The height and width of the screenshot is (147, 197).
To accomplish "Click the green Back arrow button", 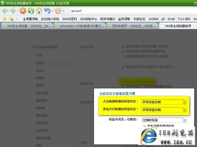I will 5,11.
